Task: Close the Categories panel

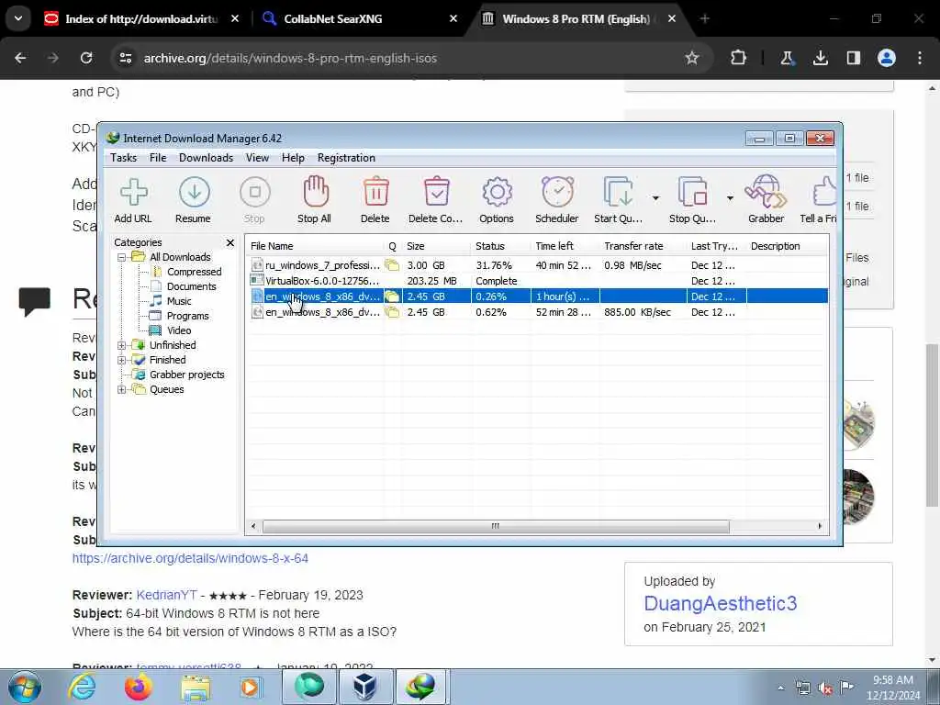Action: coord(230,242)
